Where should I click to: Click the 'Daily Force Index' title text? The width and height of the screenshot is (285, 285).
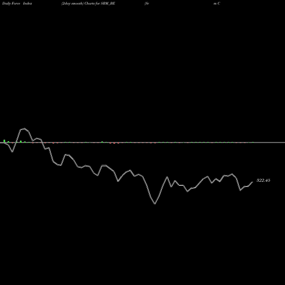tap(17, 3)
